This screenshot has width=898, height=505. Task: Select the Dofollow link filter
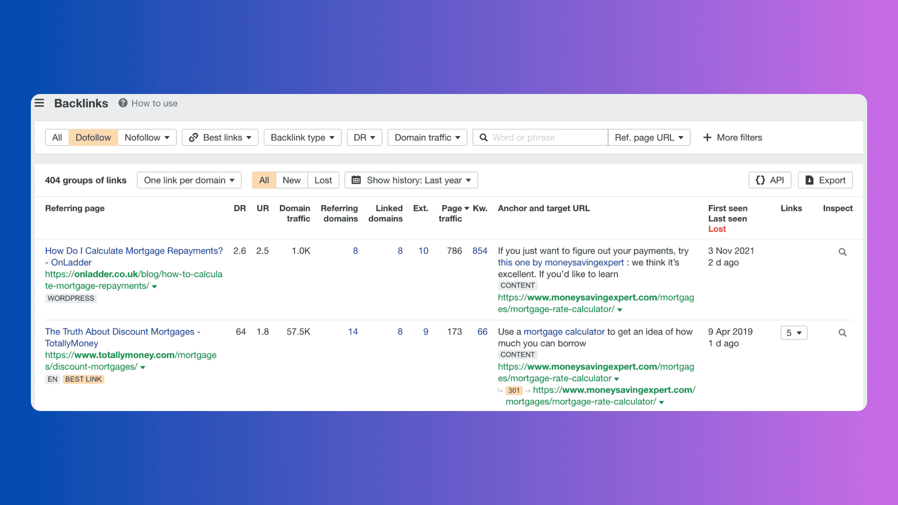pos(94,137)
